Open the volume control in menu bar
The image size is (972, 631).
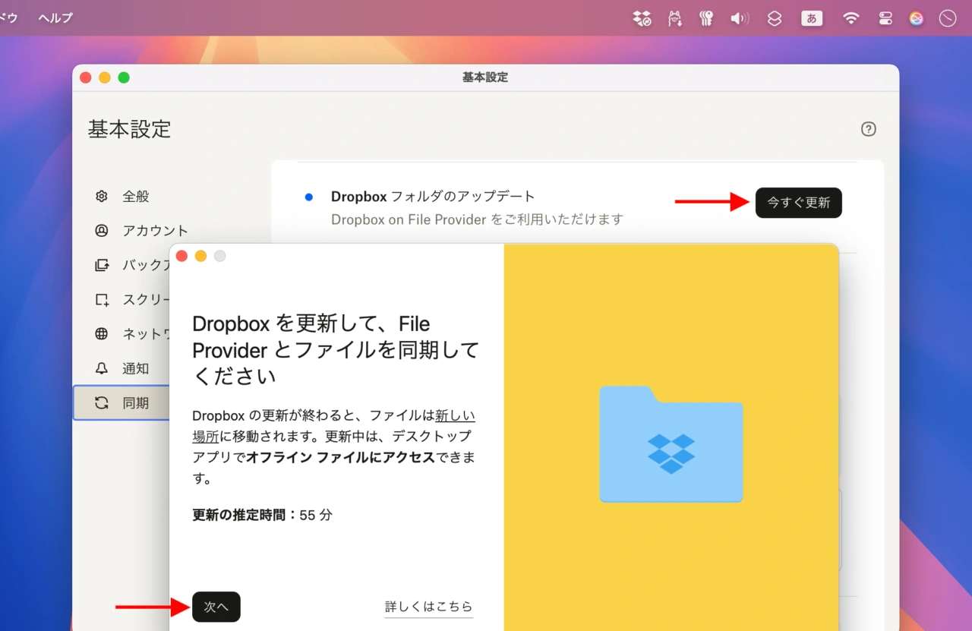click(x=739, y=18)
